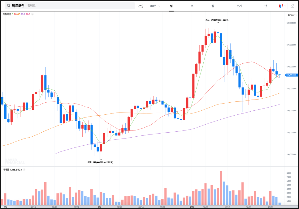Open the add indicator chart icon

pos(141,6)
